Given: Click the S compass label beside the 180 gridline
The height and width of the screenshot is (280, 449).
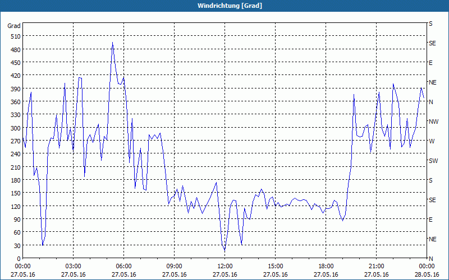Looking at the screenshot, I should 430,180.
